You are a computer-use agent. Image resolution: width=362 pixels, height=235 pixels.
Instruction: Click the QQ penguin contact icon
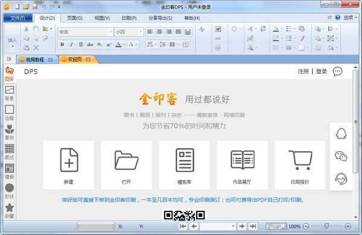pos(341,134)
